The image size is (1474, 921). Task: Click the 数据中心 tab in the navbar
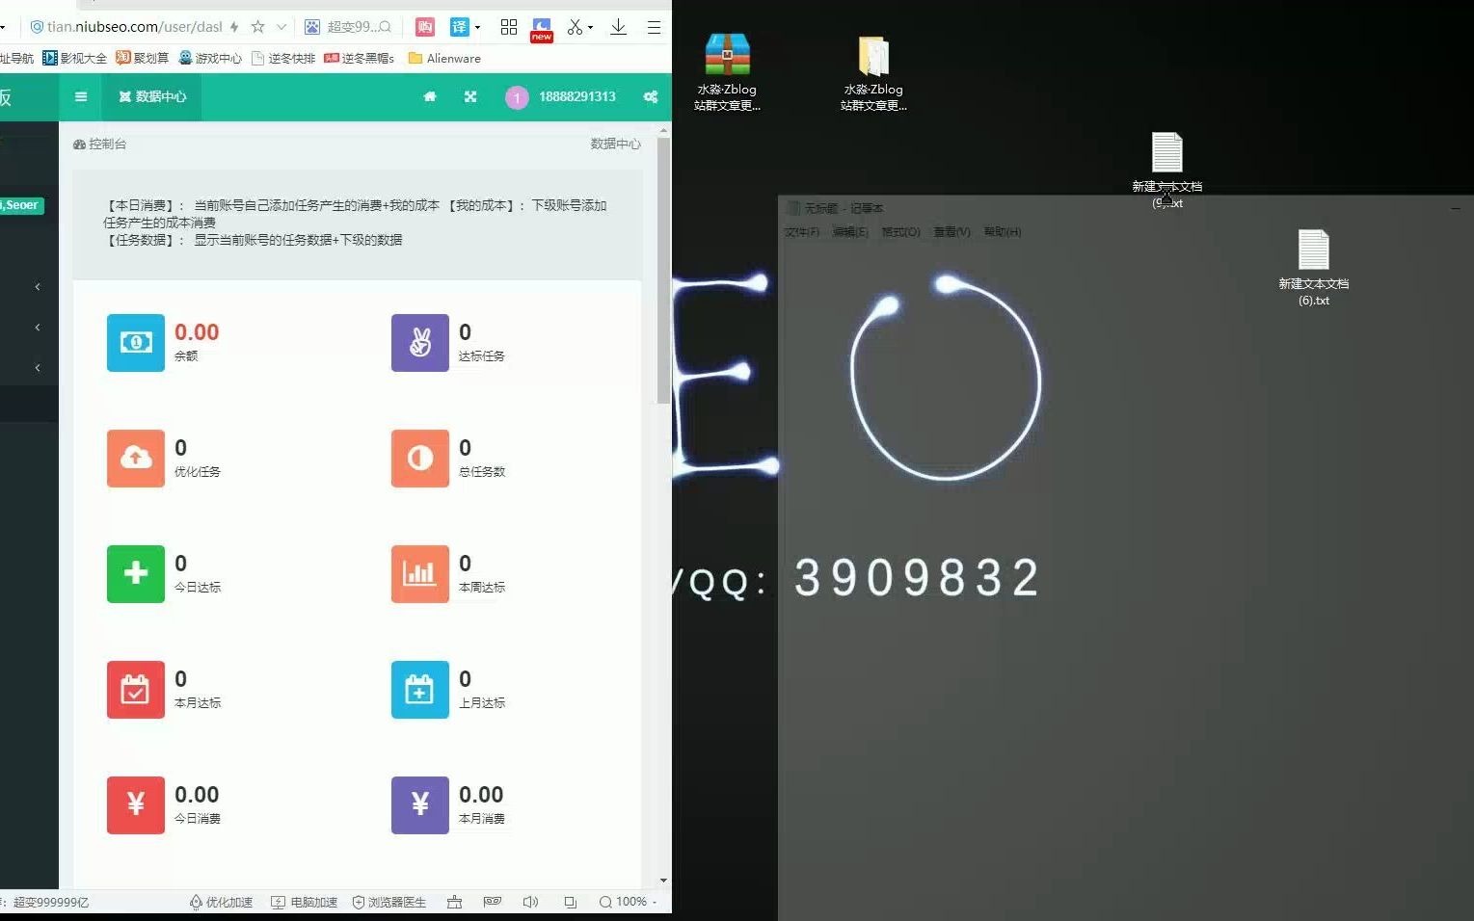[151, 96]
